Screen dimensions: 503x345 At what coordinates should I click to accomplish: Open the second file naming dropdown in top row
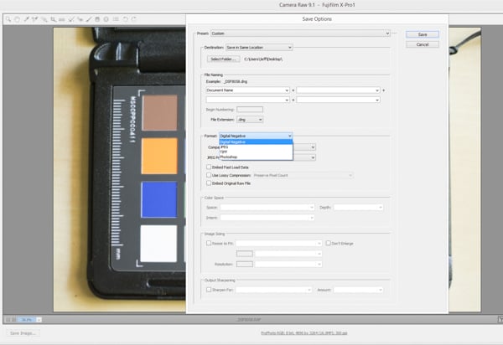coord(339,90)
